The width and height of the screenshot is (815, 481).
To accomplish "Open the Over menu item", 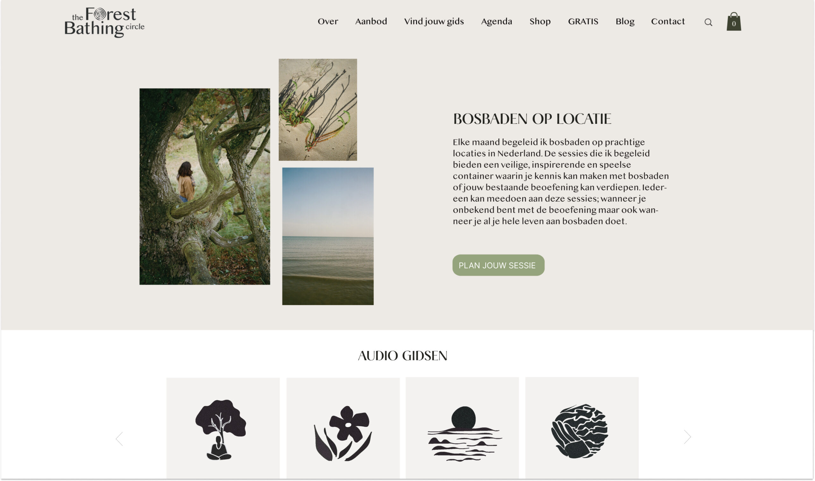I will click(x=328, y=21).
